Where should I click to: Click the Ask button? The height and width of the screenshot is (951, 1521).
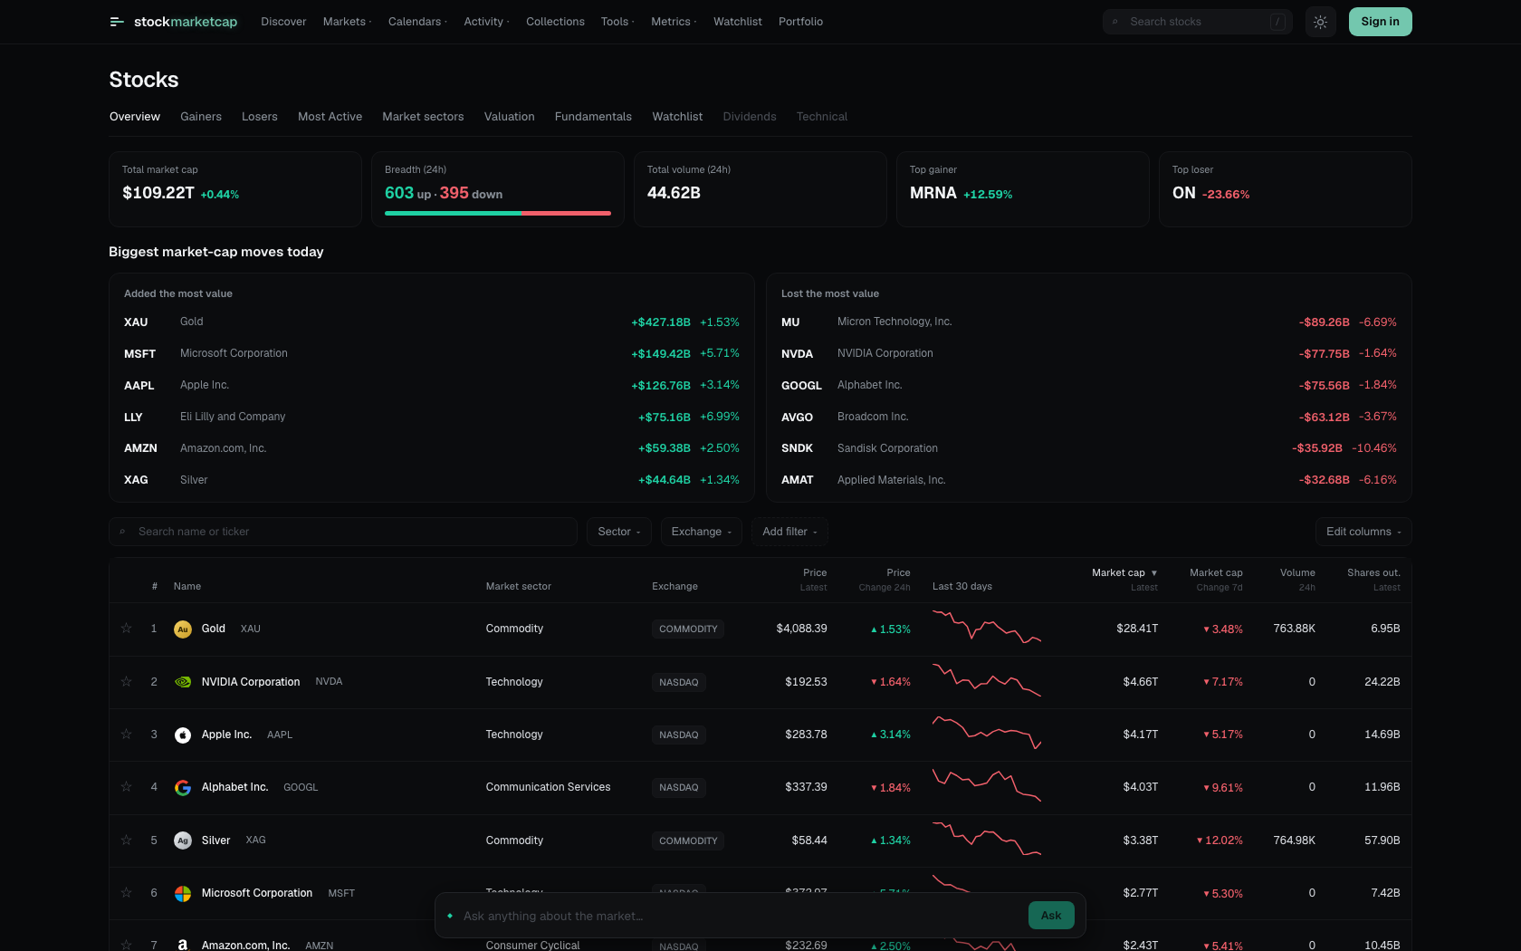[1051, 916]
